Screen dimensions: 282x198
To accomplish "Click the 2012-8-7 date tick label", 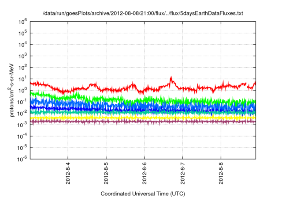I will pos(183,173).
